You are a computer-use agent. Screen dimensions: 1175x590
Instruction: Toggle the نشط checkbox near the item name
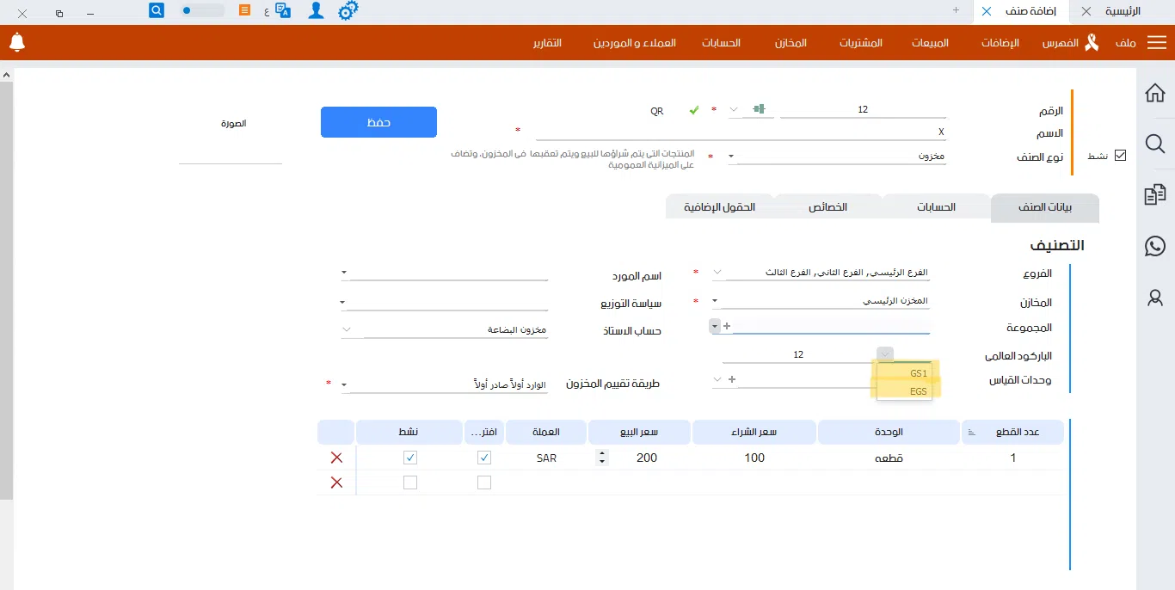pos(1120,155)
